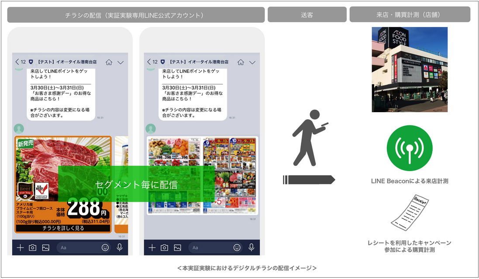Select the 来店・購買計測（店舗） header tab

pos(410,14)
